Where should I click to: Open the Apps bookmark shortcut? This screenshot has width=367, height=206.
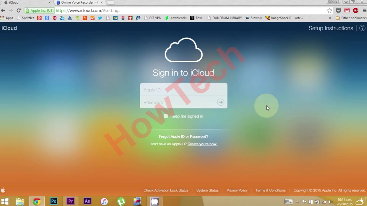(x=7, y=18)
